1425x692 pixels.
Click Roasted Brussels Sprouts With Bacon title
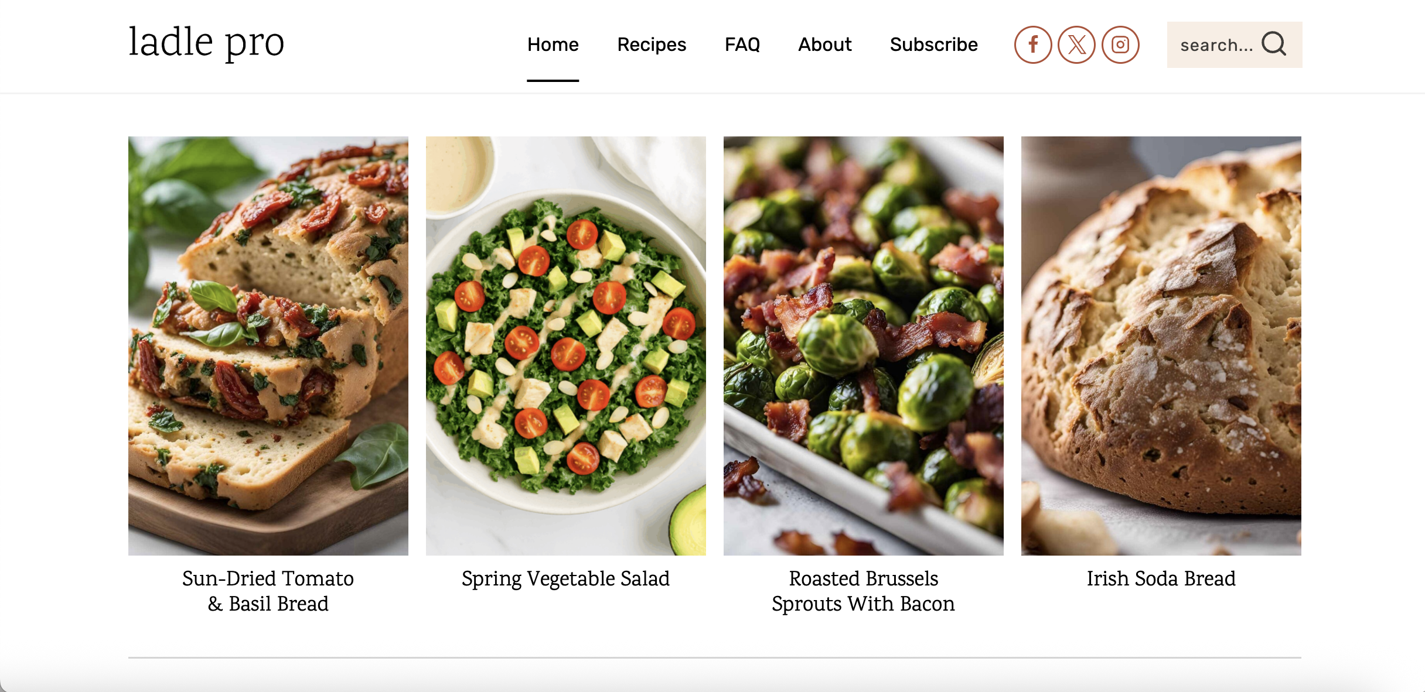point(863,591)
